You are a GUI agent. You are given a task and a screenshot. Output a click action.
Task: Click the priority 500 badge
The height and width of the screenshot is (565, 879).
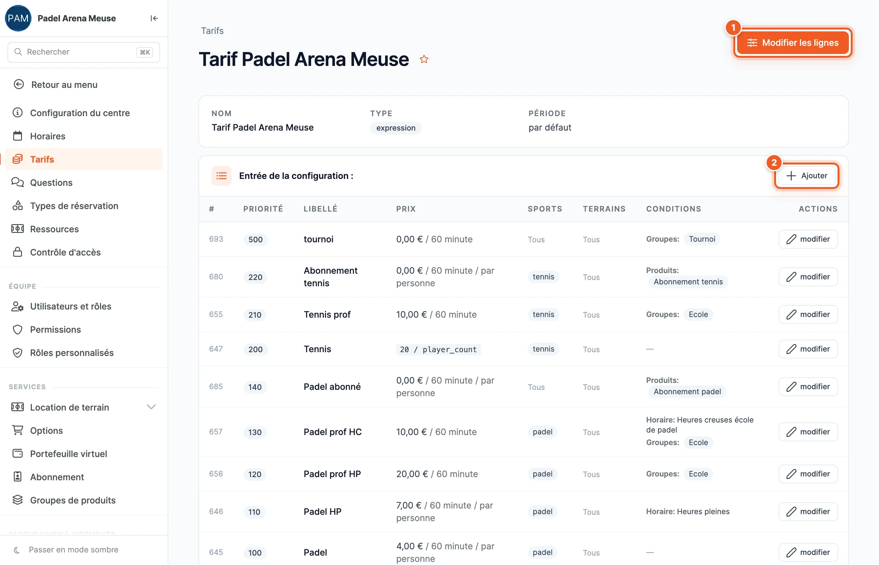pos(255,239)
